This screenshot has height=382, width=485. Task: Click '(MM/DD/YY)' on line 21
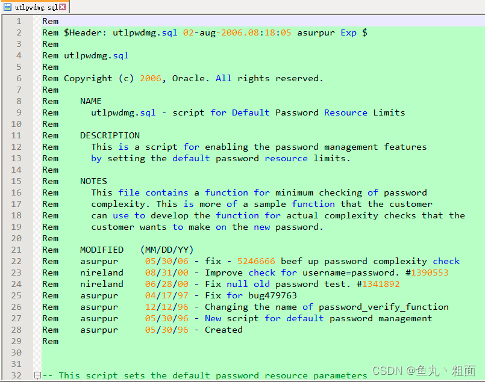tap(167, 250)
